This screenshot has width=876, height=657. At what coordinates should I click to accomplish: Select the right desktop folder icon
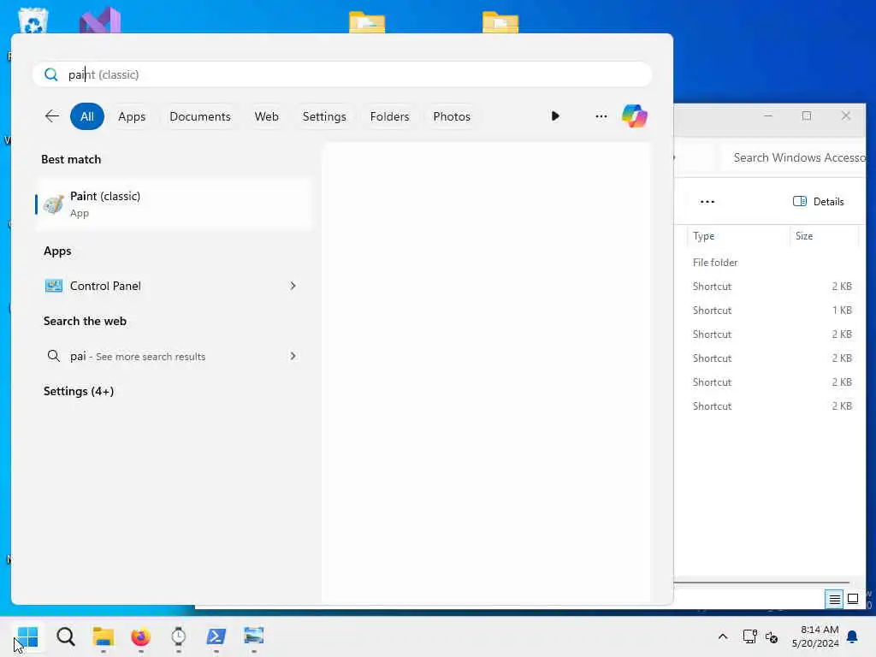pyautogui.click(x=500, y=22)
